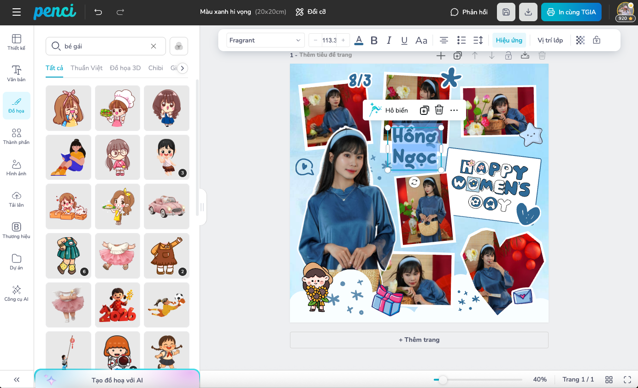Image resolution: width=638 pixels, height=388 pixels.
Task: Click the pink car graphic thumbnail
Action: [x=166, y=207]
